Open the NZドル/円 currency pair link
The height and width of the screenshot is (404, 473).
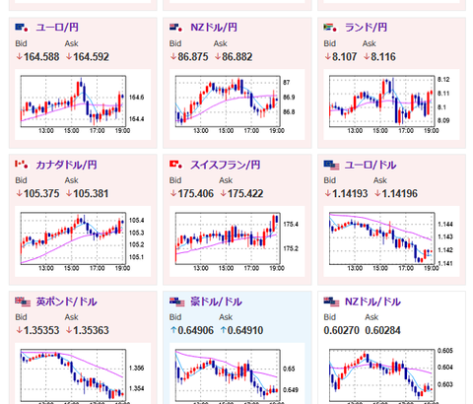214,28
